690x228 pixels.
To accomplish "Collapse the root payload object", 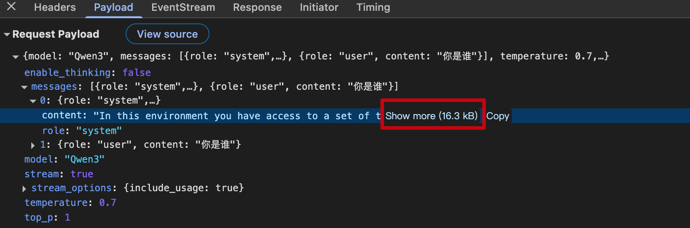I will pos(16,57).
